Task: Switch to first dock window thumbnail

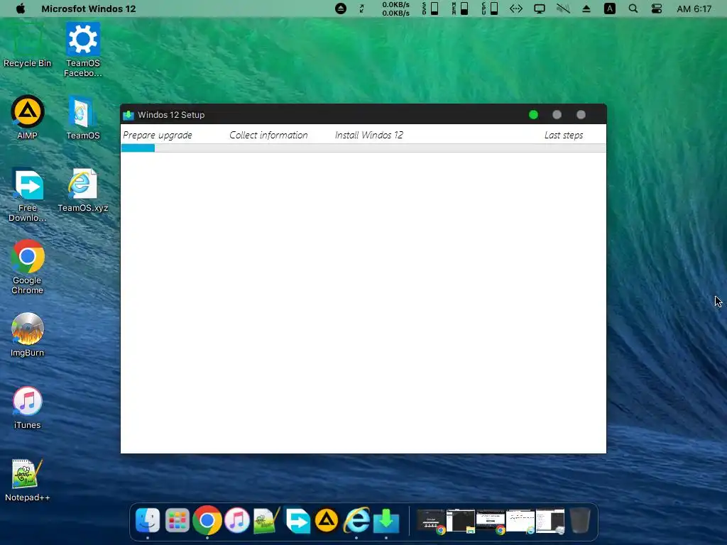Action: 431,521
